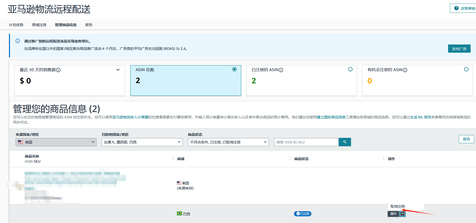Open the 亚马逊物流收入计算器 link
476x223 pixels.
[x=130, y=117]
